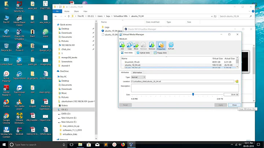This screenshot has height=148, width=264.
Task: Click the Explorer address bar refresh icon
Action: (x=215, y=16)
